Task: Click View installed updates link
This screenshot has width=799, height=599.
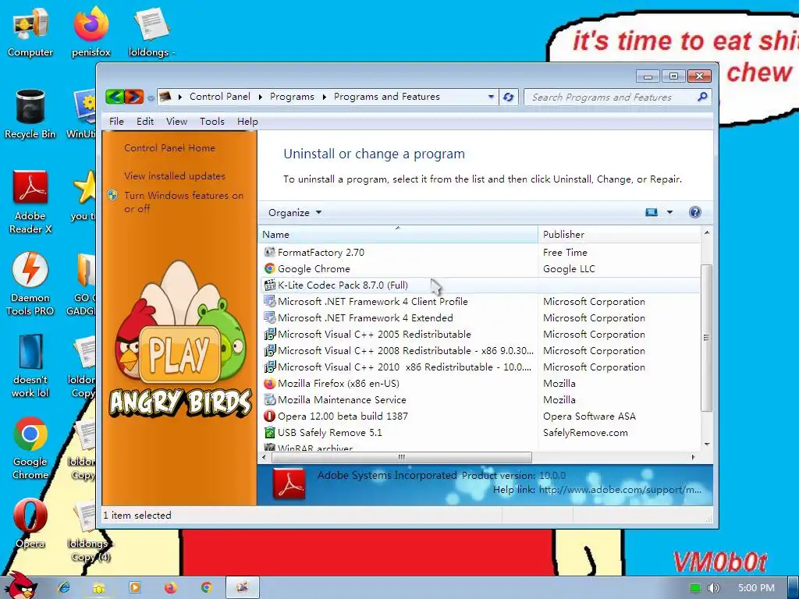Action: tap(175, 175)
